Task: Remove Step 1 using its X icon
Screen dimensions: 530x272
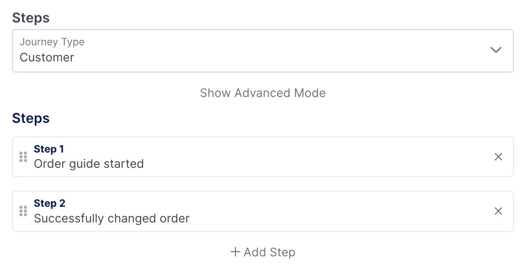Action: coord(499,157)
